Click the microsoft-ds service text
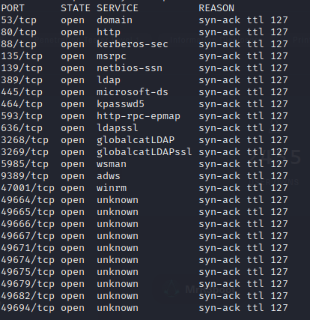 click(133, 92)
